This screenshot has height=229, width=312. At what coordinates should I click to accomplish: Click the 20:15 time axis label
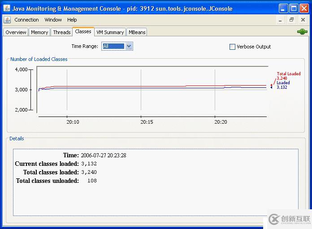click(147, 122)
